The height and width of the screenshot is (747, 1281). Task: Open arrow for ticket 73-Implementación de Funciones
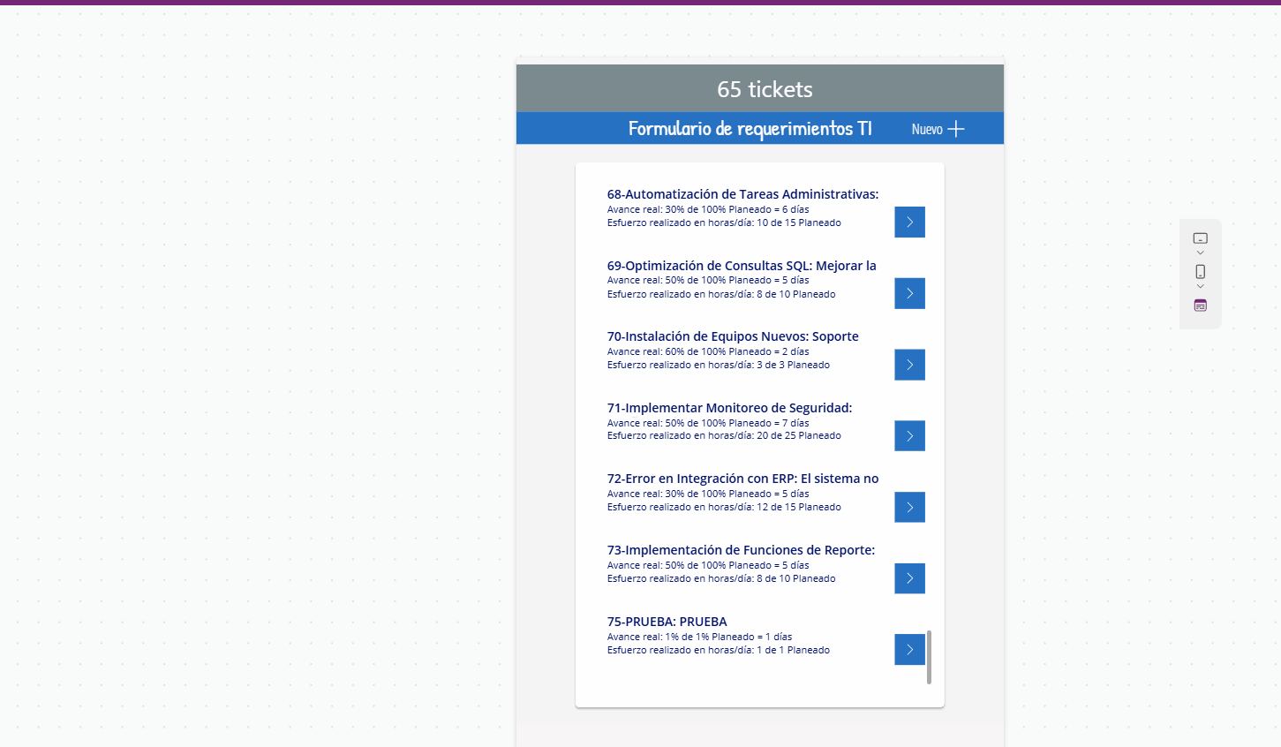coord(909,578)
